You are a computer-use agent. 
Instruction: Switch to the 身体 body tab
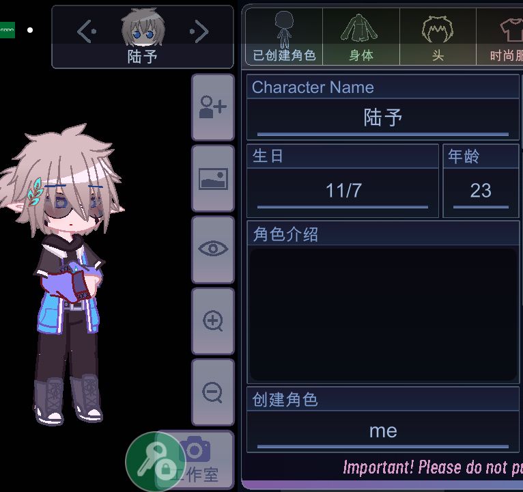tap(361, 36)
